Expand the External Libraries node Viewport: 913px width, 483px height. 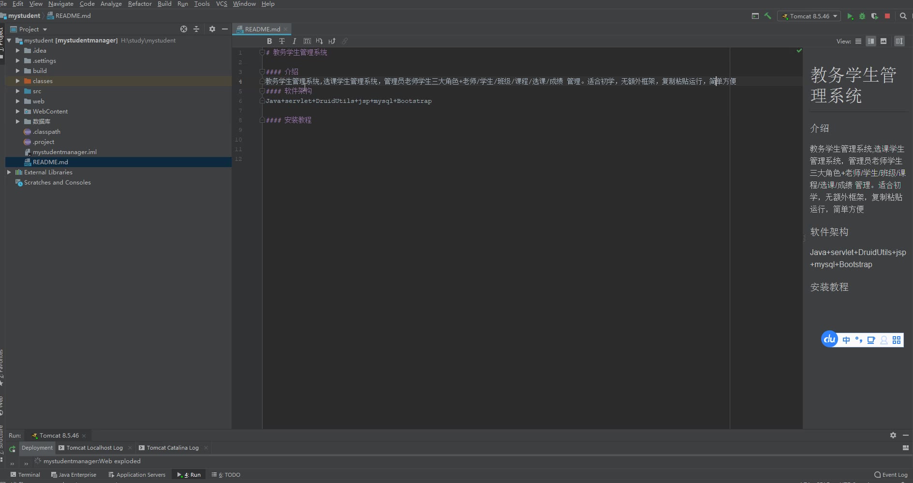(x=9, y=172)
